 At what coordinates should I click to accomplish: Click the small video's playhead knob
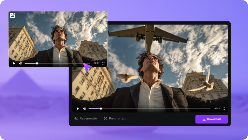click(37, 63)
